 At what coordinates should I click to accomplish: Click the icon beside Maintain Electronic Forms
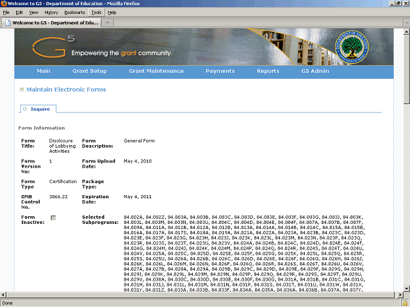click(22, 90)
